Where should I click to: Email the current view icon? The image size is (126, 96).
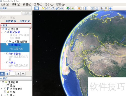[x=92, y=8]
